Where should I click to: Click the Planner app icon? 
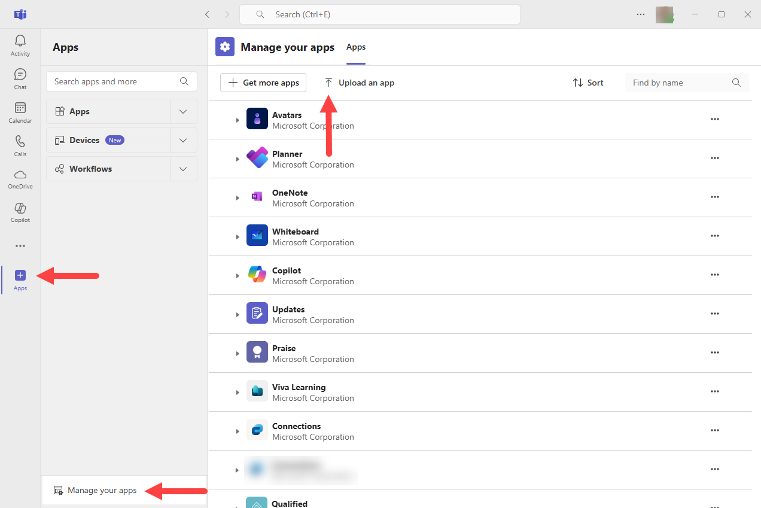(257, 157)
